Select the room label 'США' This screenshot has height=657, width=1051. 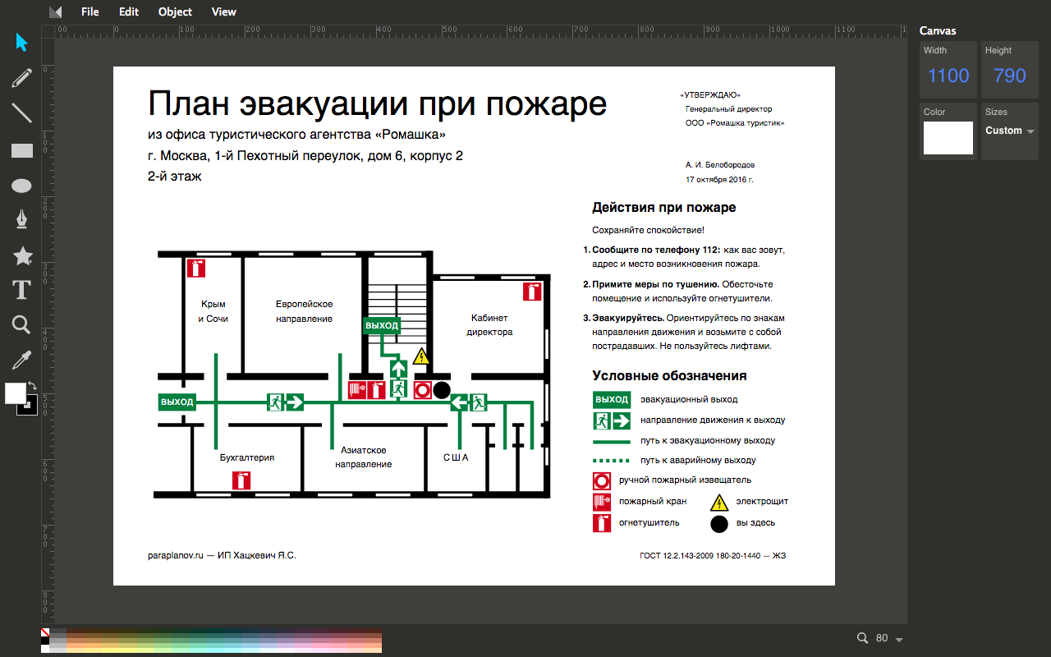click(x=456, y=457)
